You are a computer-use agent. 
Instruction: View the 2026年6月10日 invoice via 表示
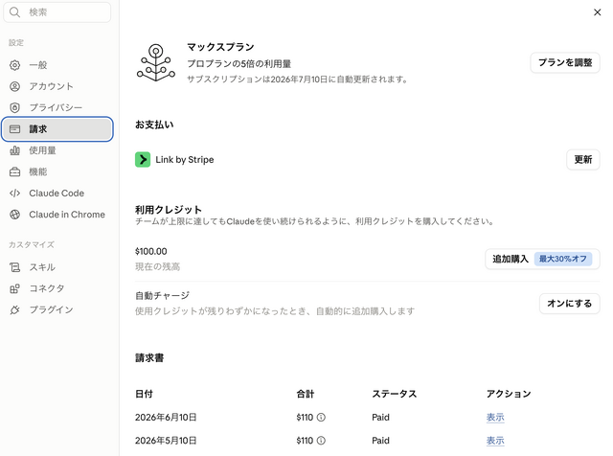495,418
